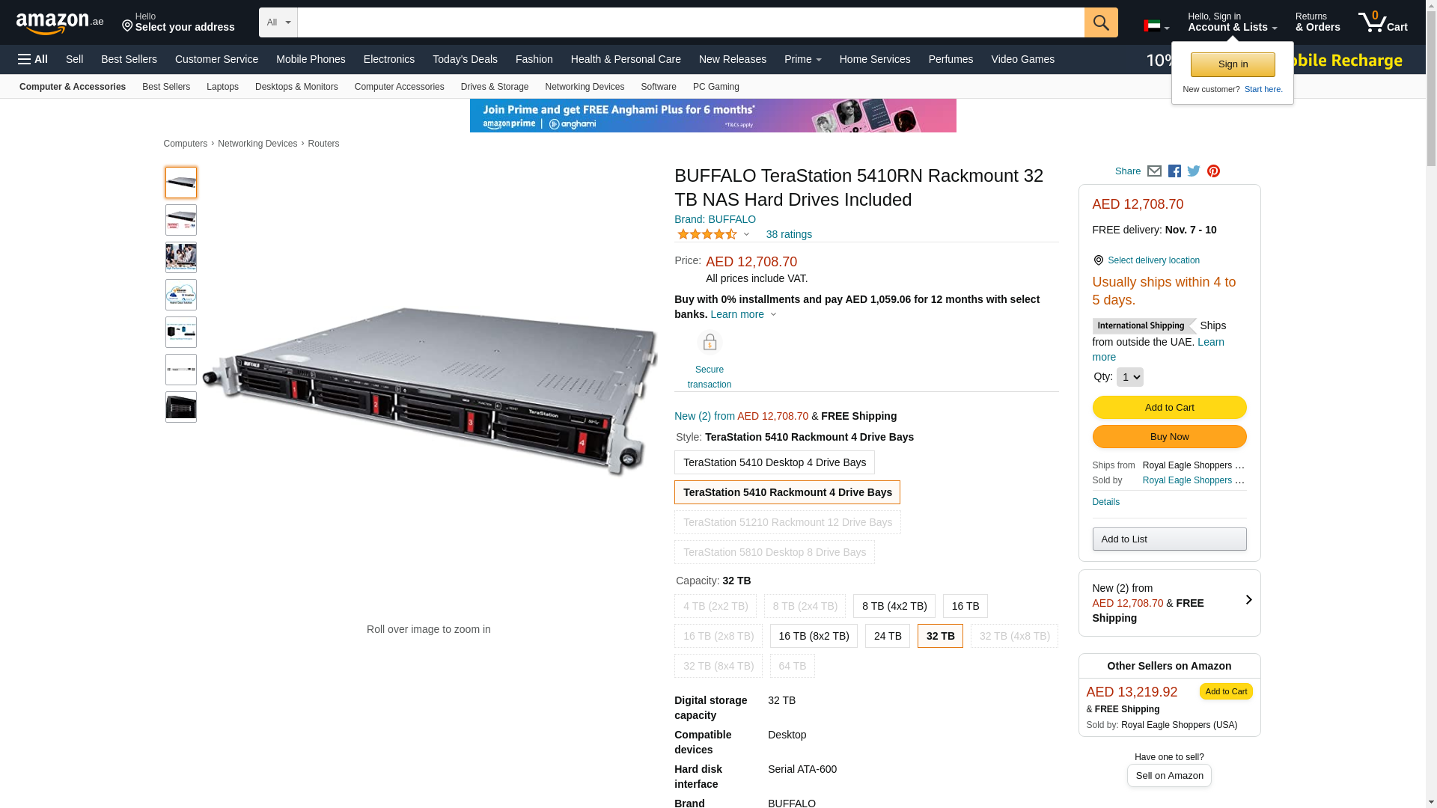Screen dimensions: 1437x808
Task: Share product on Facebook icon
Action: click(x=1174, y=171)
